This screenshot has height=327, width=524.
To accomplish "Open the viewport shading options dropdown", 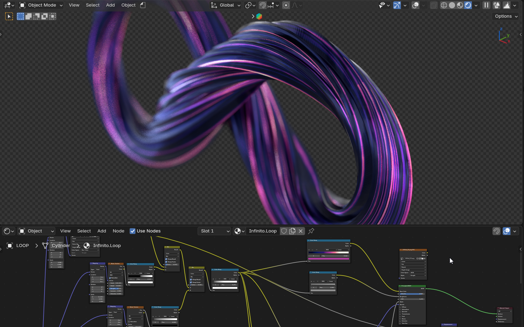I will click(476, 5).
